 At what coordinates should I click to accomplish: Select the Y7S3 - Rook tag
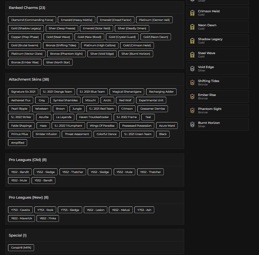click(x=45, y=210)
